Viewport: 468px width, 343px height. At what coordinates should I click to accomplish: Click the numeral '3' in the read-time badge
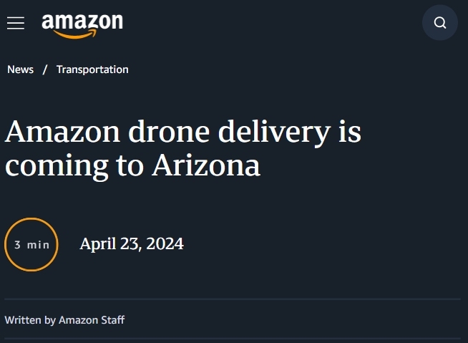pyautogui.click(x=18, y=245)
